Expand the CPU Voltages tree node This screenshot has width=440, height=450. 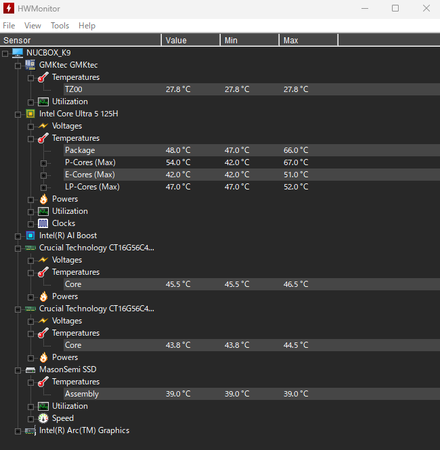[x=31, y=126]
